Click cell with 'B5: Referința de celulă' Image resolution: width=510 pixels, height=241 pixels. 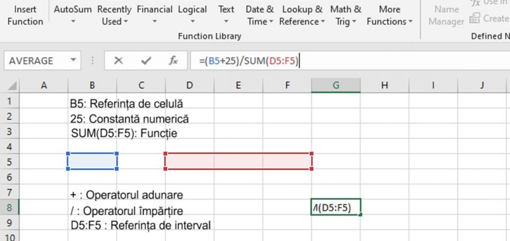coord(127,104)
